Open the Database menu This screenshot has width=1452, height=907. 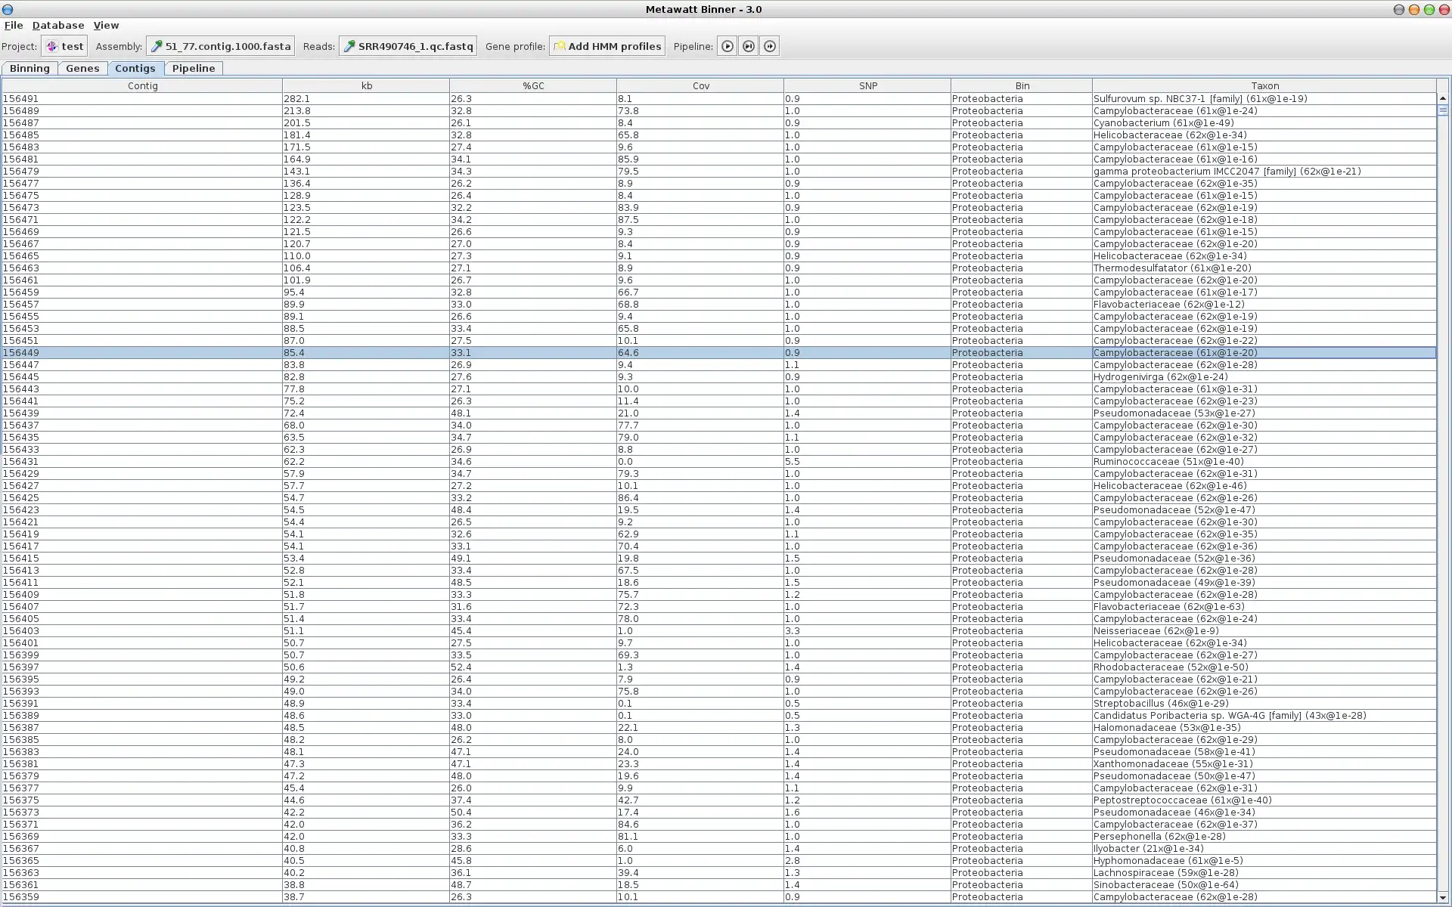[58, 26]
